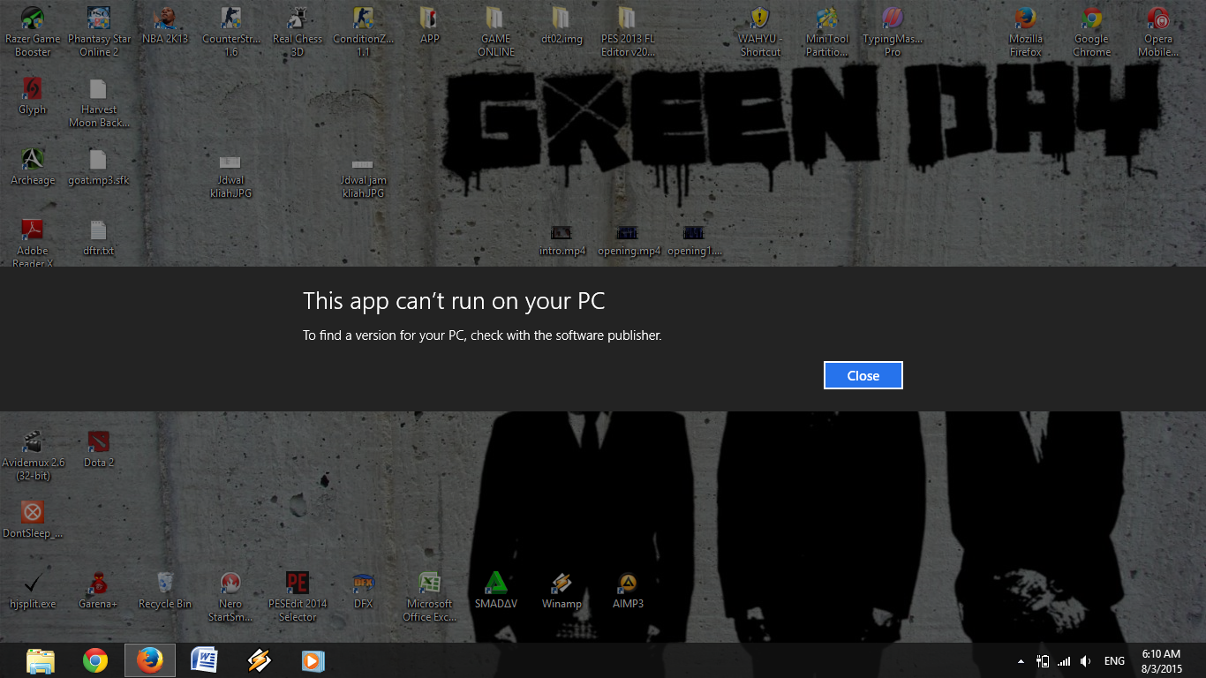This screenshot has width=1206, height=678.
Task: Select the TypingMaster Pro icon
Action: 893,32
